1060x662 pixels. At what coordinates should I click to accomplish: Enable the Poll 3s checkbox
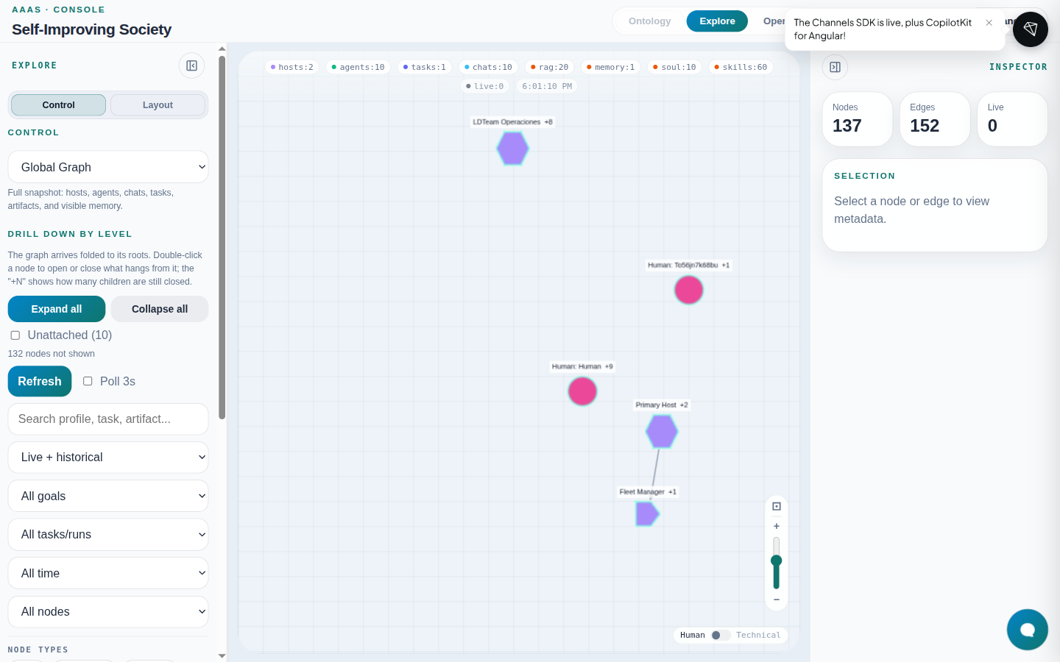click(88, 381)
